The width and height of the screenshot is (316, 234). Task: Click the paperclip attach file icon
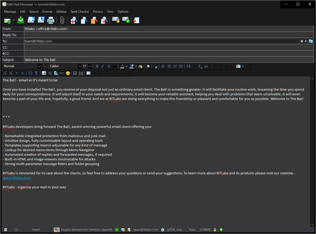pos(62,20)
